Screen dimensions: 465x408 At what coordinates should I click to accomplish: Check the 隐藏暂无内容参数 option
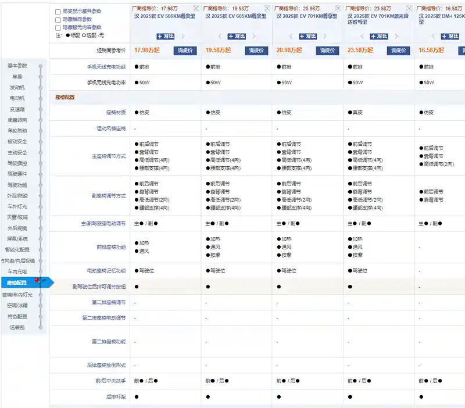point(58,27)
